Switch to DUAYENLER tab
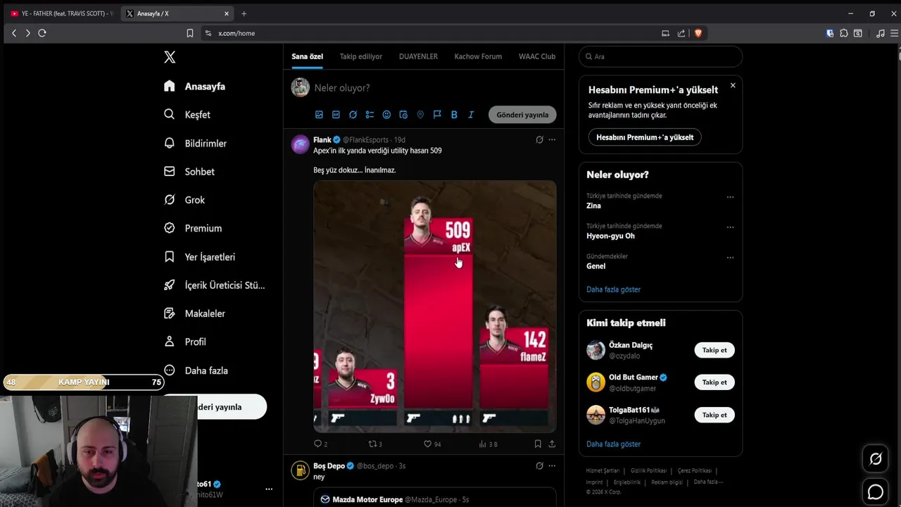Viewport: 901px width, 507px height. tap(418, 56)
